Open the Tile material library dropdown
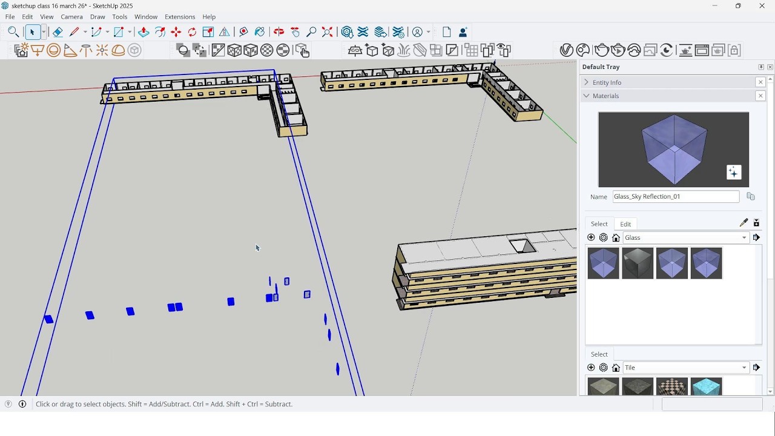 (744, 368)
